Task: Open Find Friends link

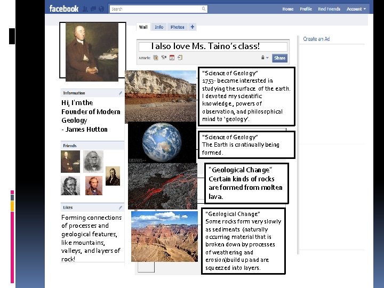Action: 329,9
